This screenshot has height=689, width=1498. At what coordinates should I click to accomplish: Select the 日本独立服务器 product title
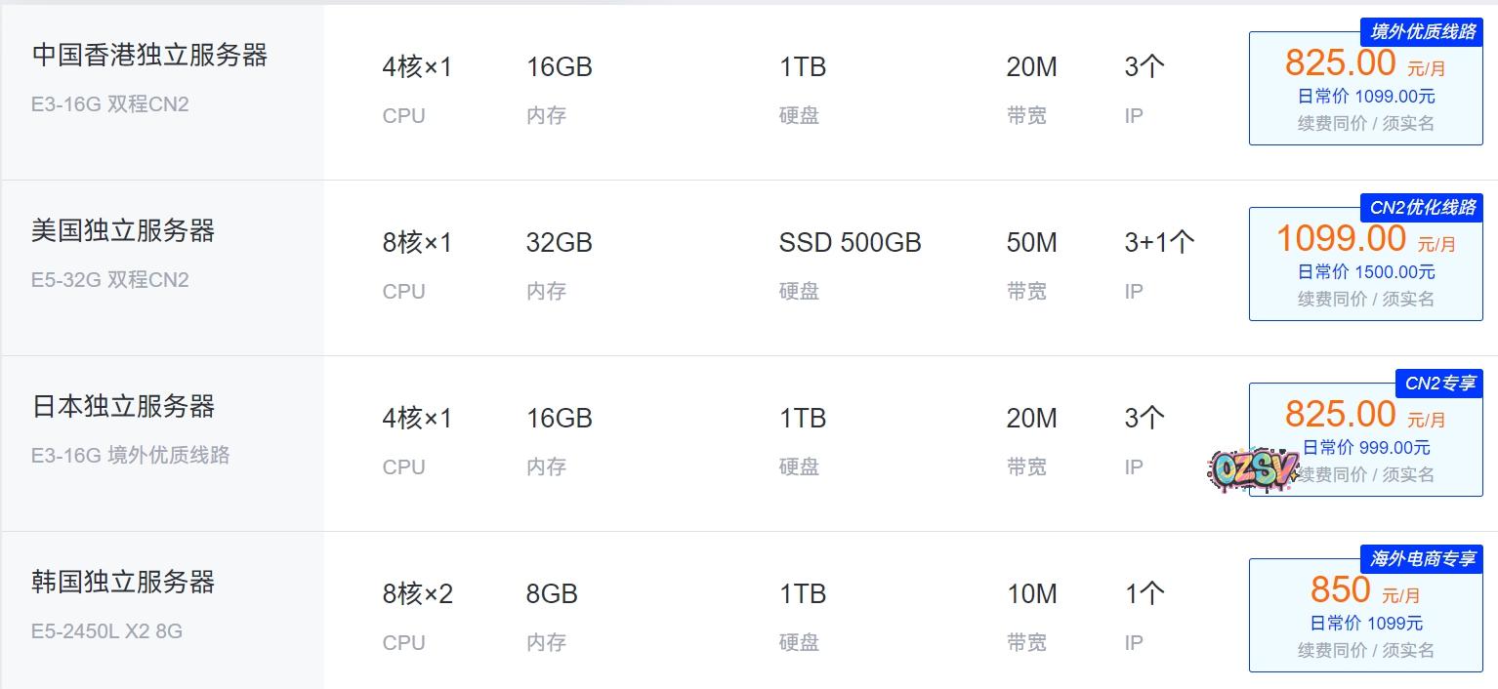pos(123,407)
